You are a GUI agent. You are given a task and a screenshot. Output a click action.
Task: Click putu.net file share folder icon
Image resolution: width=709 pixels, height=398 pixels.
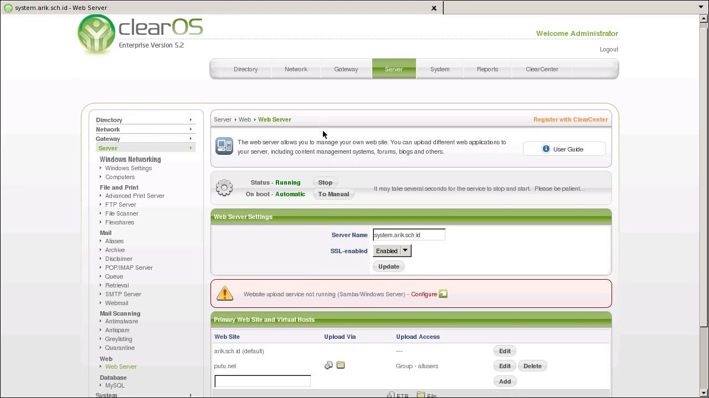341,365
